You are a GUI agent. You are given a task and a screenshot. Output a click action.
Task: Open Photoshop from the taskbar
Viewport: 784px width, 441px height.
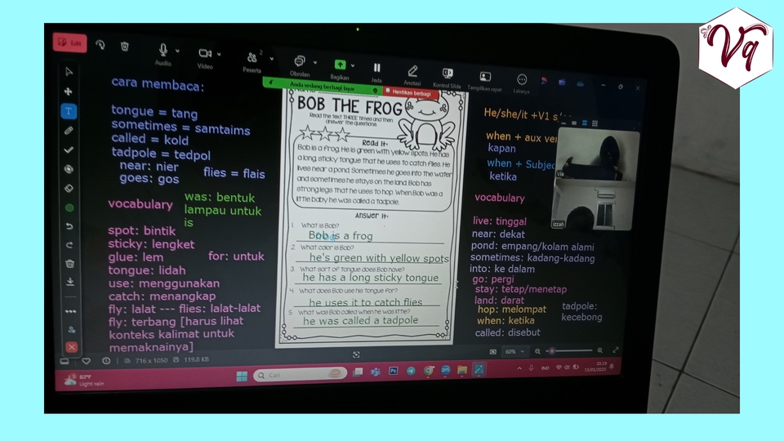point(394,371)
